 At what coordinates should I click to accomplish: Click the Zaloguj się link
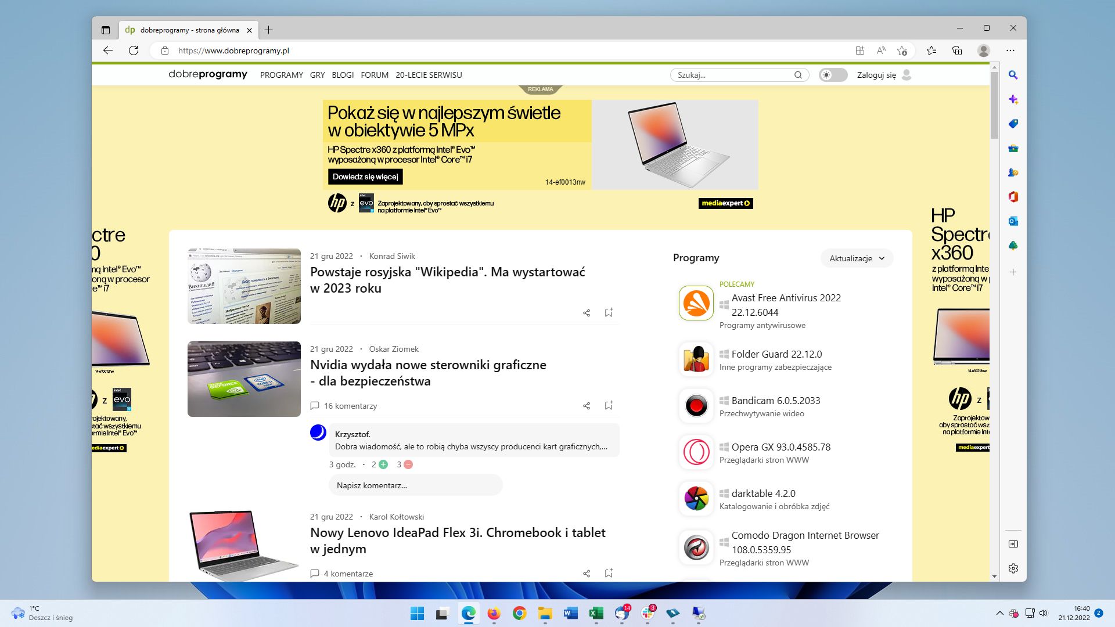876,75
